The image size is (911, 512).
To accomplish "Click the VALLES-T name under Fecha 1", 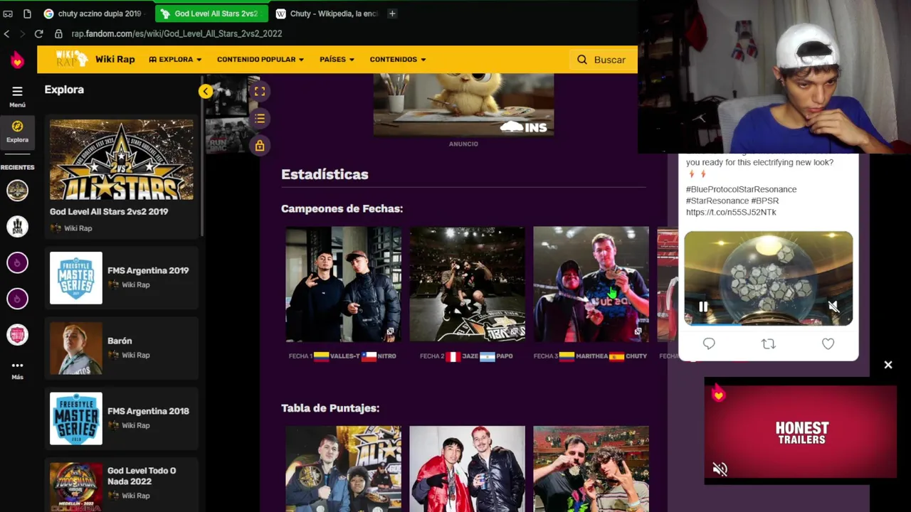I will [345, 356].
